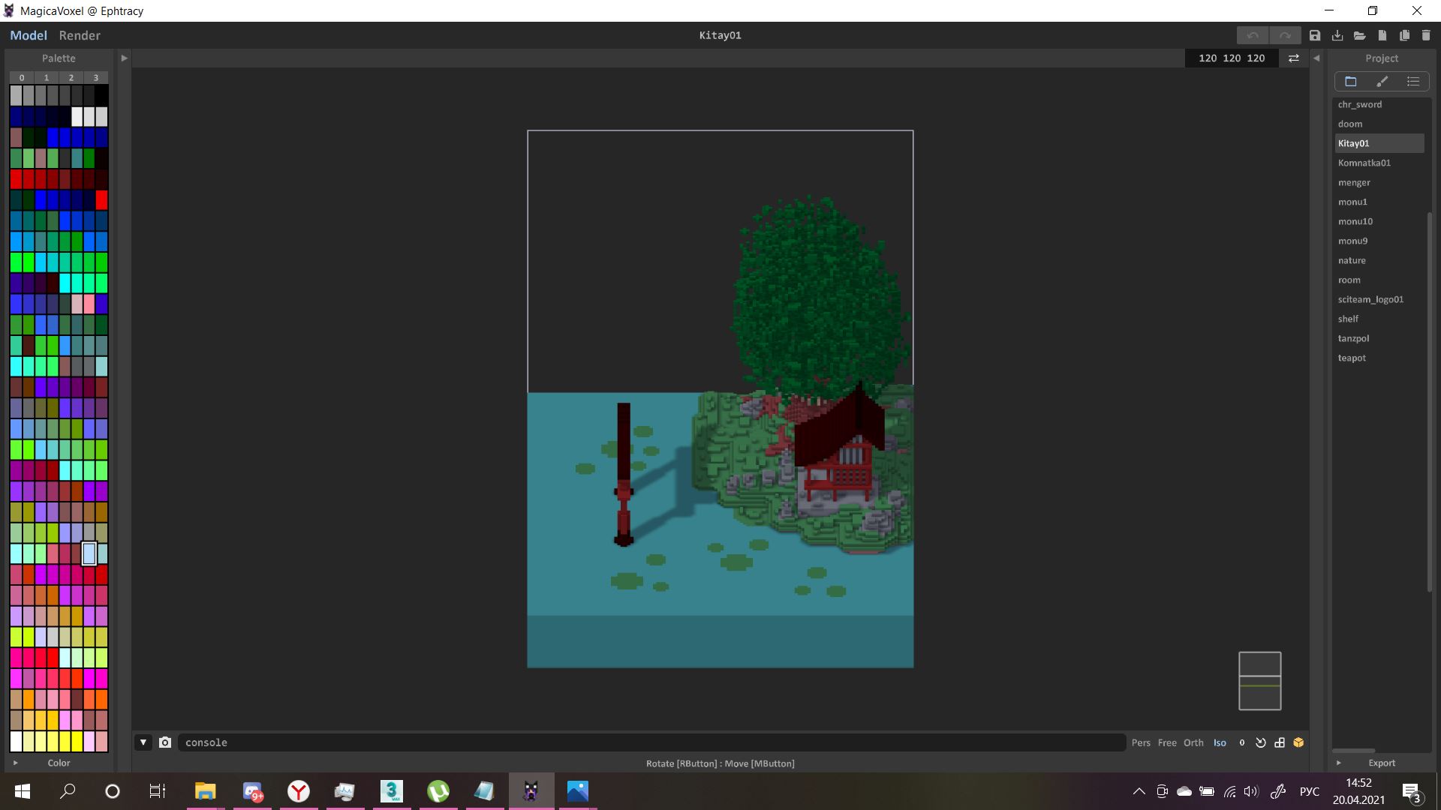Create a new model with the blank page icon
1441x810 pixels.
(1382, 35)
